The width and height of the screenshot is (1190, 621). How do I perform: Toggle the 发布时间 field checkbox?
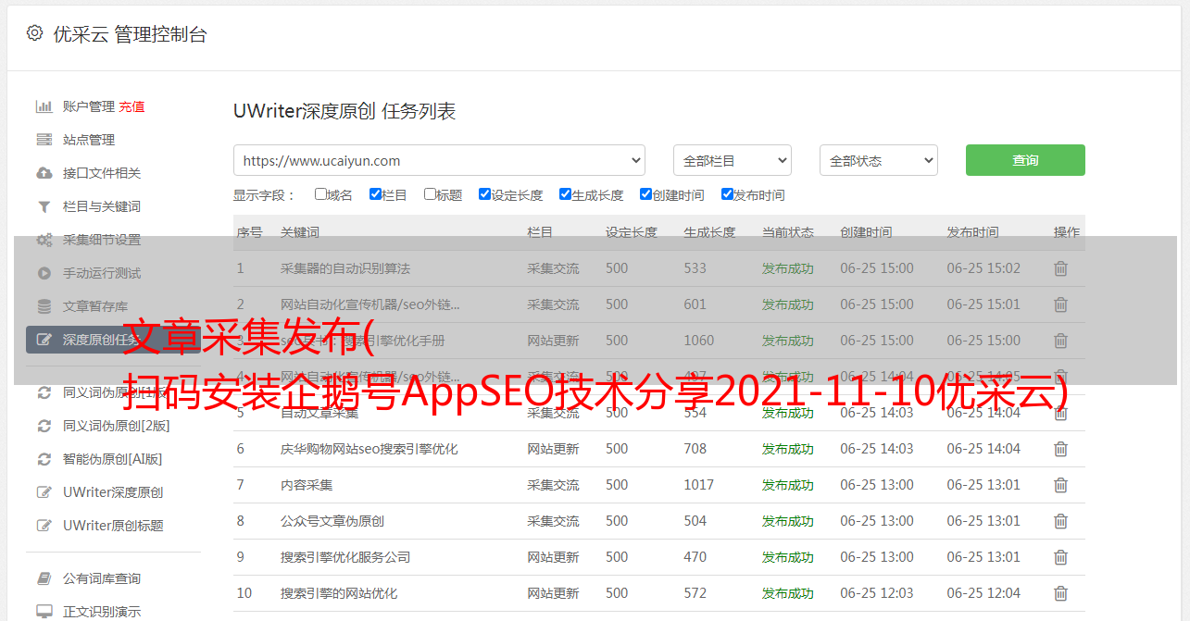727,194
